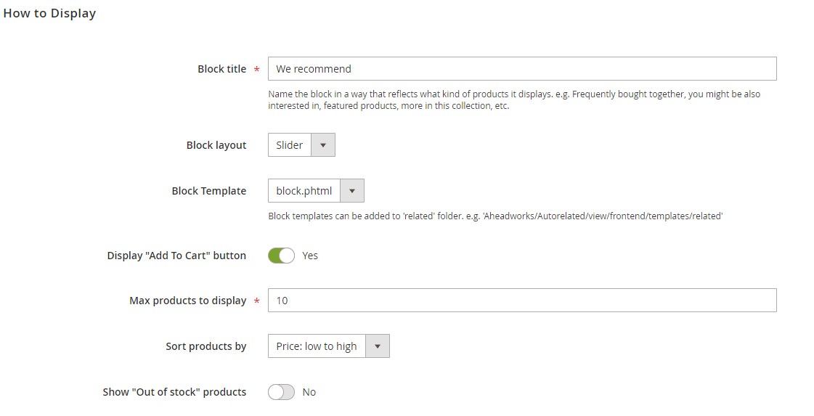Click the Block title field label

221,69
